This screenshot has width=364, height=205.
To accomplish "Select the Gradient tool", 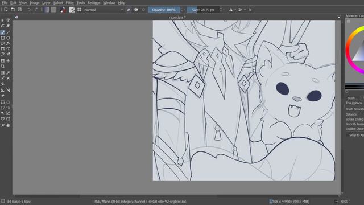I will coord(2,73).
